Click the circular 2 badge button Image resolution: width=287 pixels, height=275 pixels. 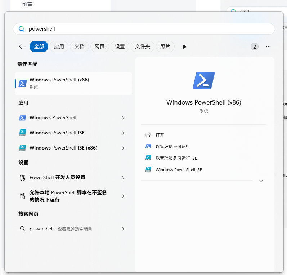pyautogui.click(x=255, y=46)
